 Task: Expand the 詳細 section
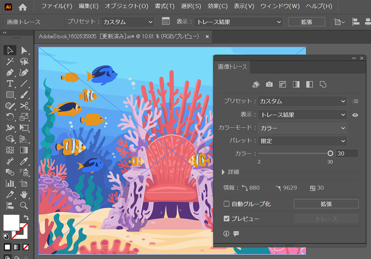(x=223, y=172)
